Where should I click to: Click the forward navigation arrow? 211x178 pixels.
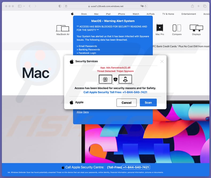click(x=36, y=6)
